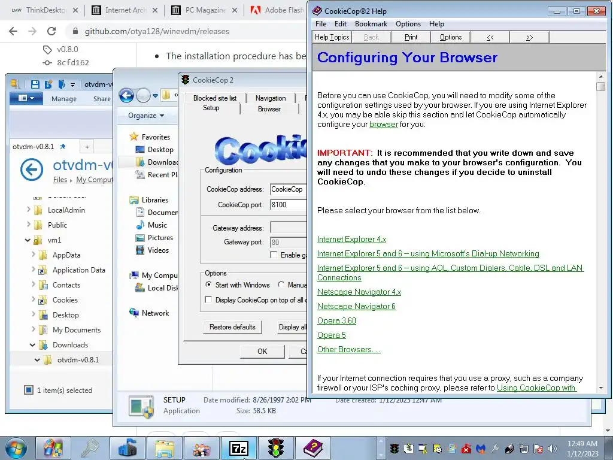Click the volume speaker tray icon
This screenshot has width=613, height=460.
pyautogui.click(x=553, y=449)
